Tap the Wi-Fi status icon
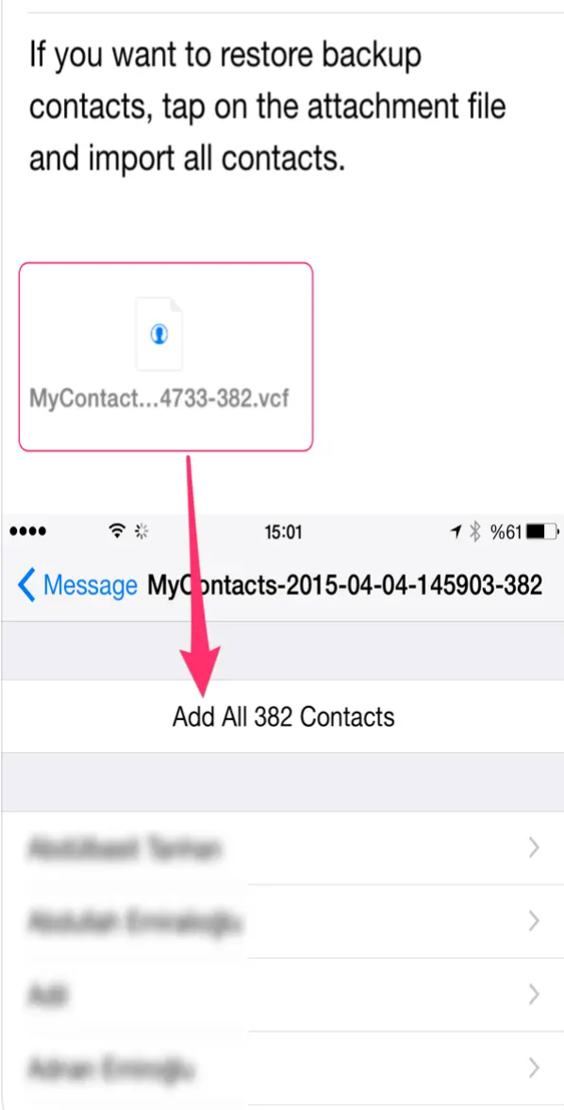This screenshot has width=564, height=1110. click(x=117, y=530)
